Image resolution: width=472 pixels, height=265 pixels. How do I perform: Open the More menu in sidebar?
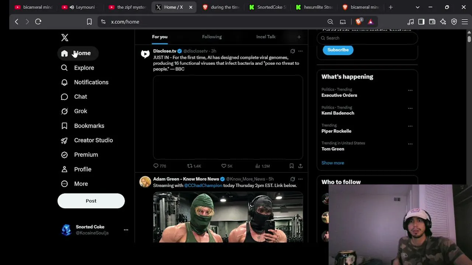74,184
